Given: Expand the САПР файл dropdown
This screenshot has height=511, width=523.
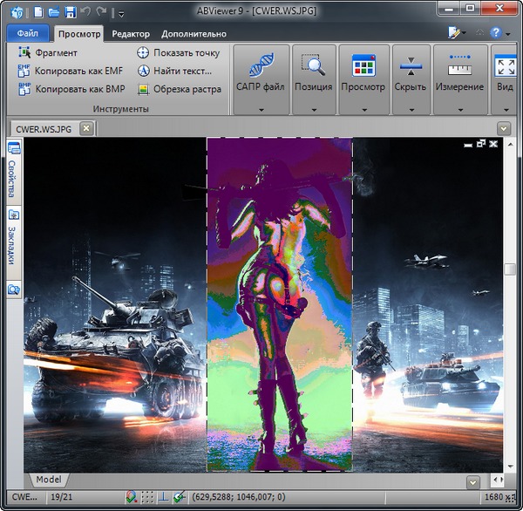Looking at the screenshot, I should [x=261, y=110].
